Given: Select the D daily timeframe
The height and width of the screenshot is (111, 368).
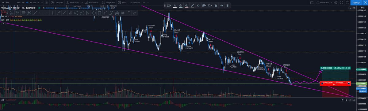Looking at the screenshot, I should click(31, 2).
